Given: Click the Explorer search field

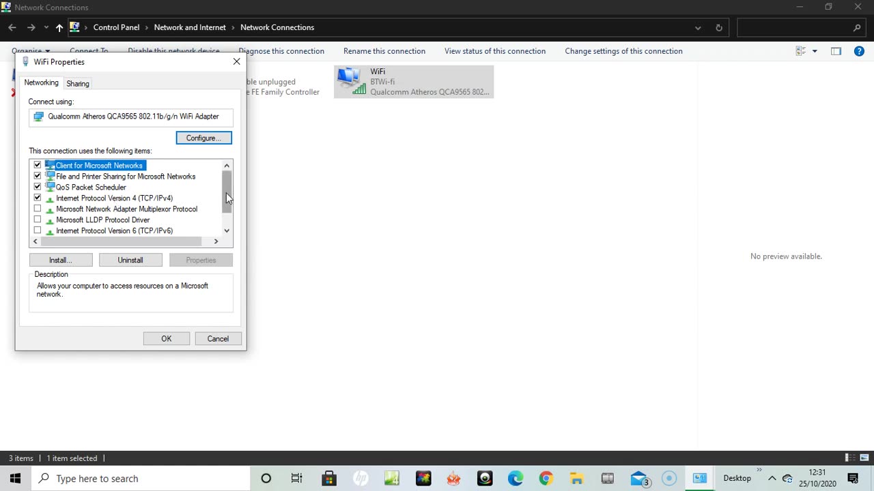Looking at the screenshot, I should click(x=802, y=28).
